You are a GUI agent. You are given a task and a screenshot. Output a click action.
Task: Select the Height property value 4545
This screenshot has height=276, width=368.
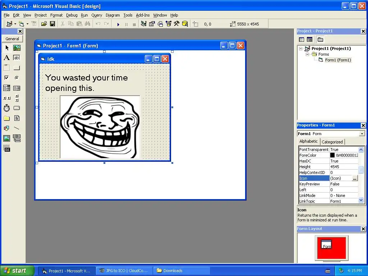(344, 167)
